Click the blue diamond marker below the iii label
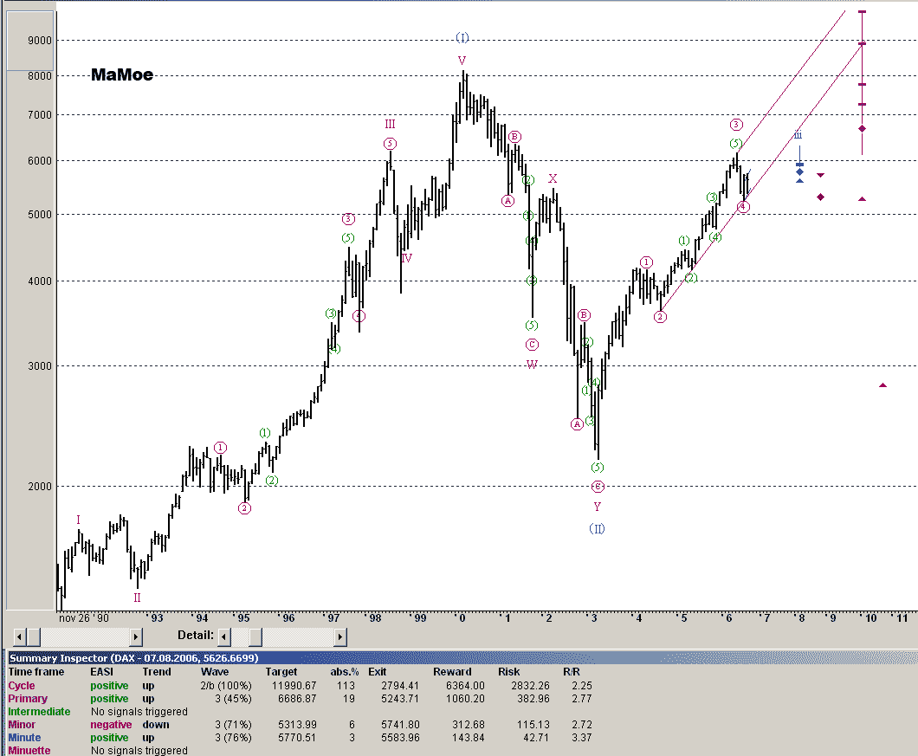This screenshot has height=756, width=918. (x=799, y=171)
